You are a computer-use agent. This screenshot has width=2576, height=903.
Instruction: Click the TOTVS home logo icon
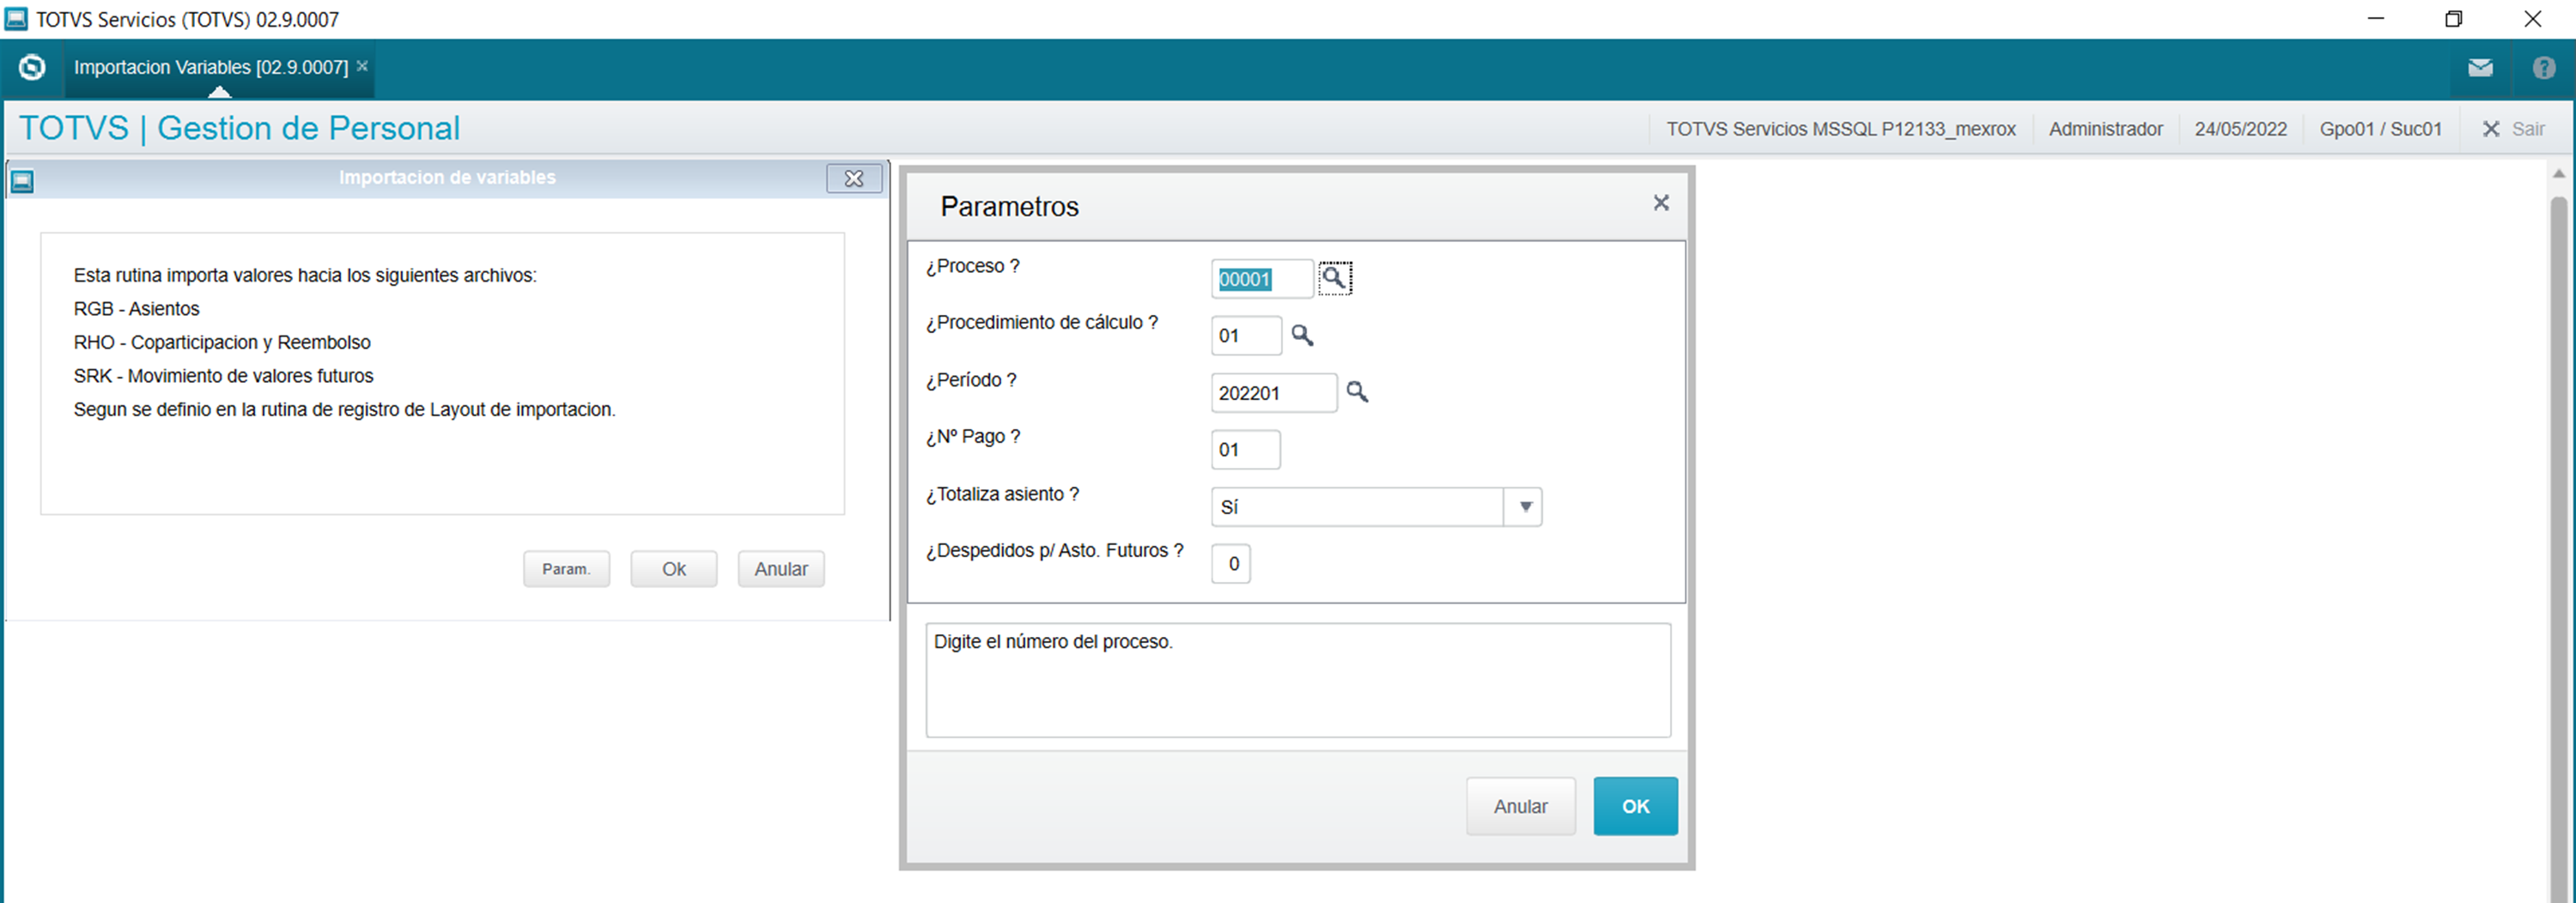tap(32, 67)
